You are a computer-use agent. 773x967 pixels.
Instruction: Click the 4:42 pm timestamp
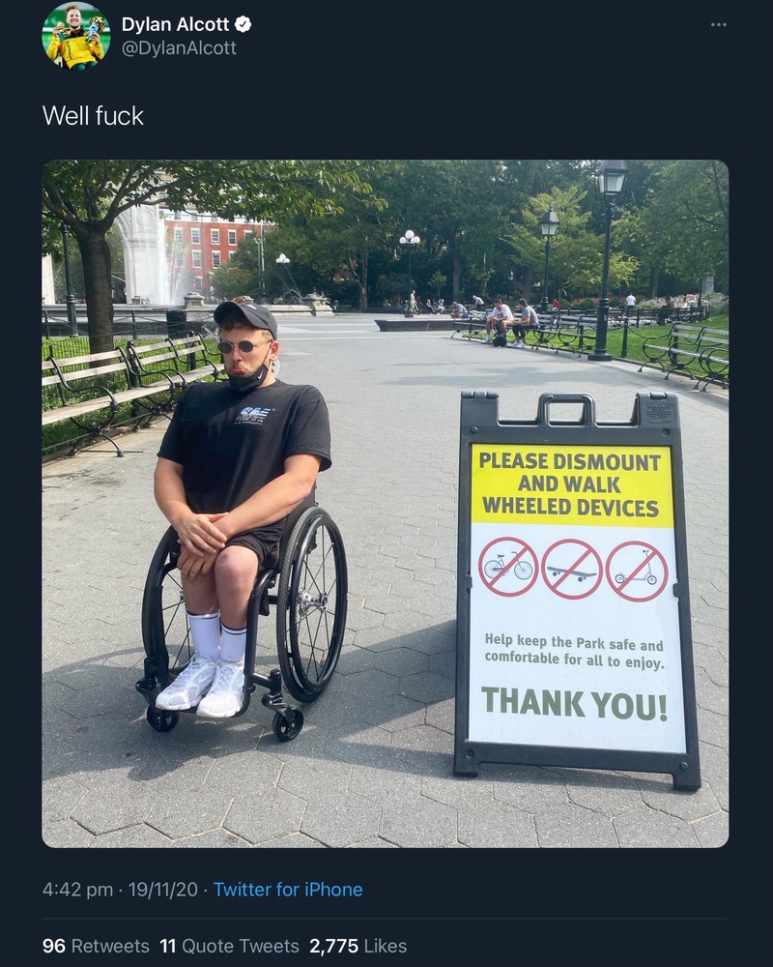[77, 890]
